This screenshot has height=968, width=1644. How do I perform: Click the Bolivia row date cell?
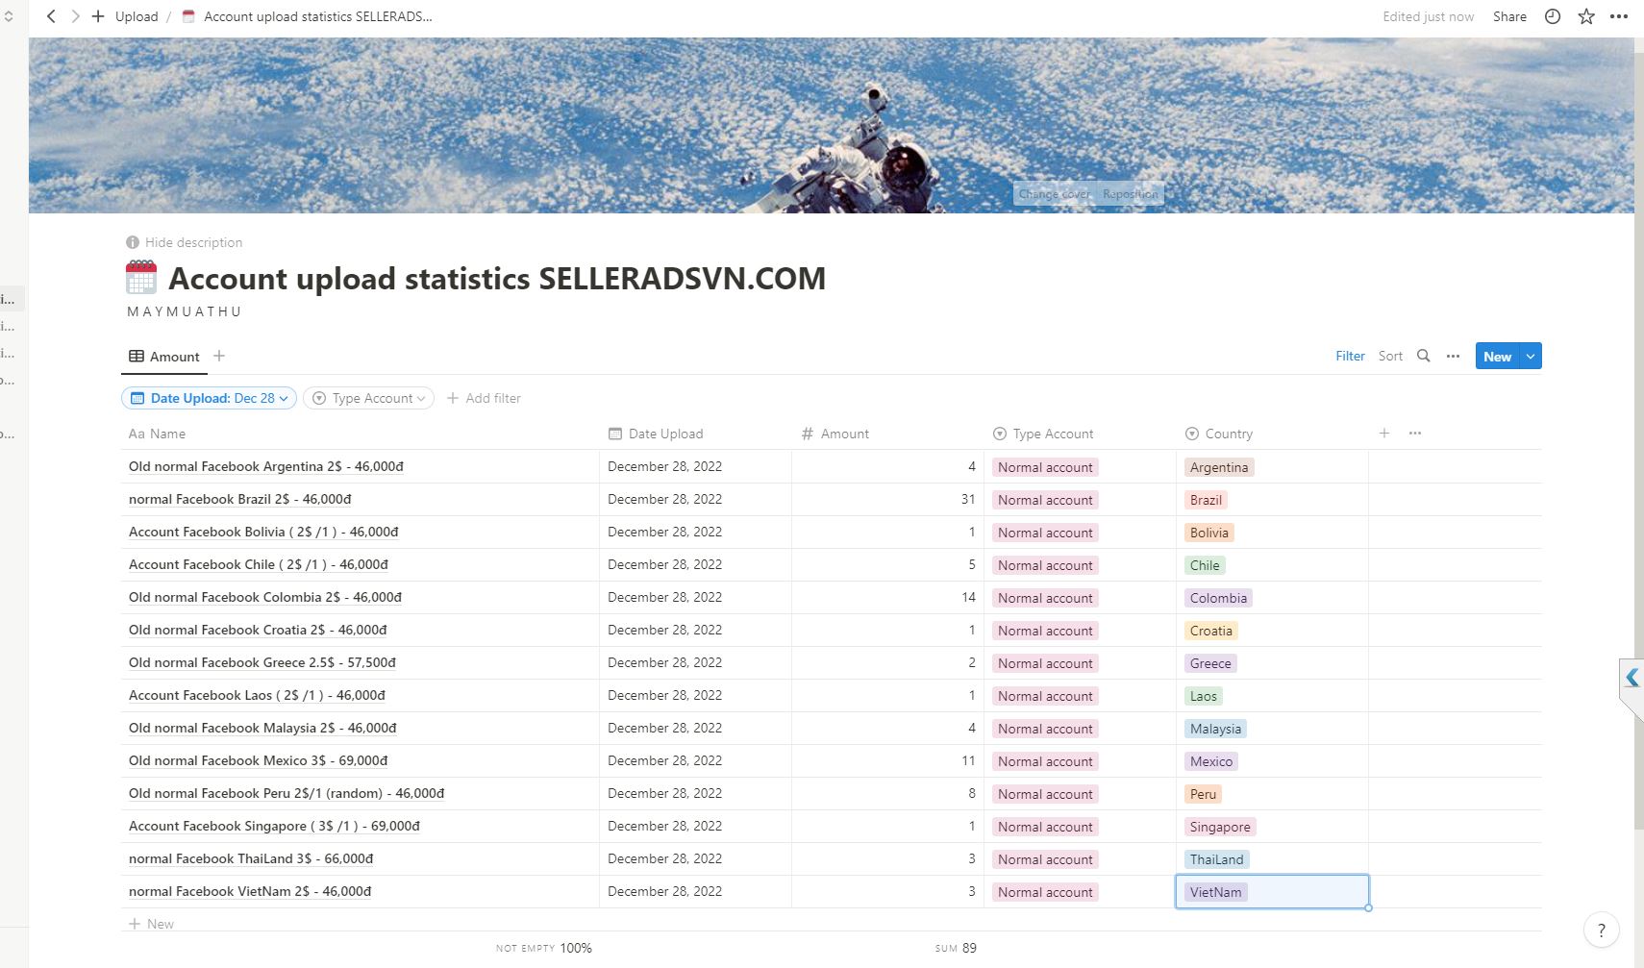click(x=695, y=532)
